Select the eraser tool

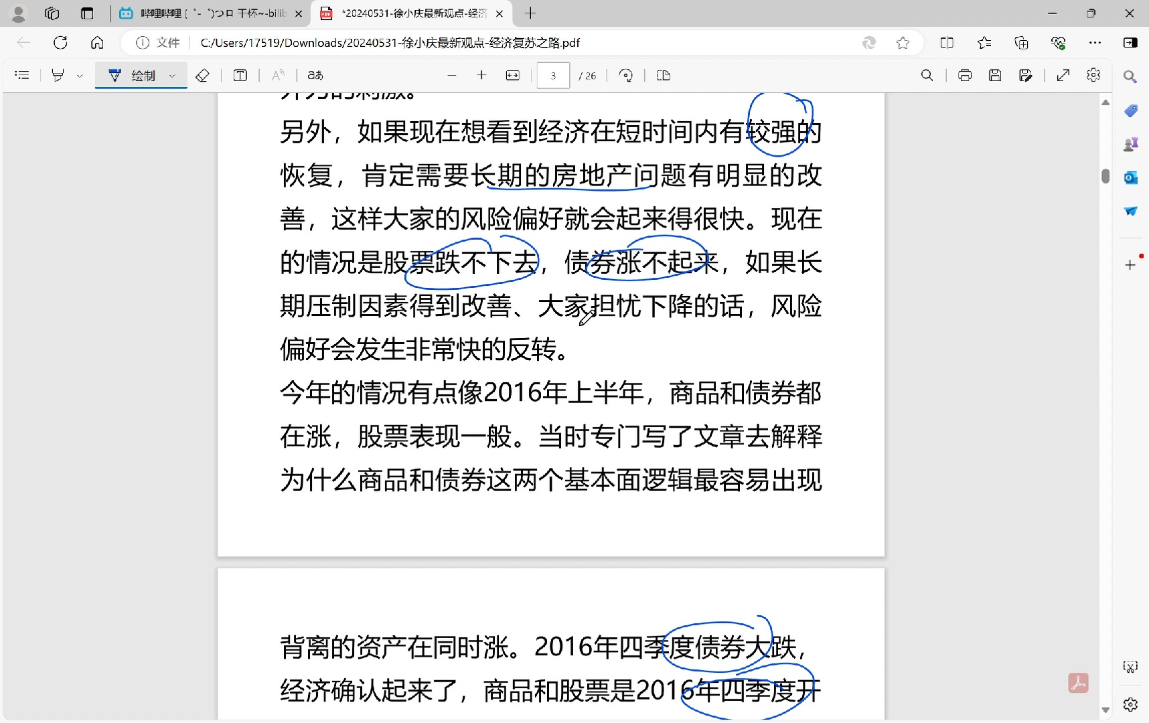click(x=202, y=75)
